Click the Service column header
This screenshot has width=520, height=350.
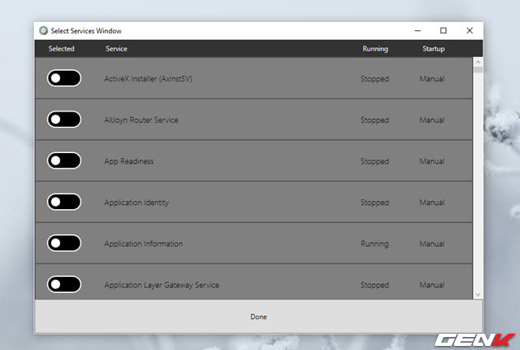click(116, 49)
